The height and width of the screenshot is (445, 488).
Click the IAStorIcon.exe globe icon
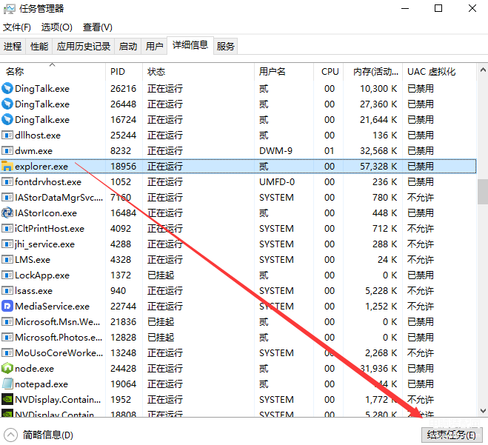tap(7, 213)
